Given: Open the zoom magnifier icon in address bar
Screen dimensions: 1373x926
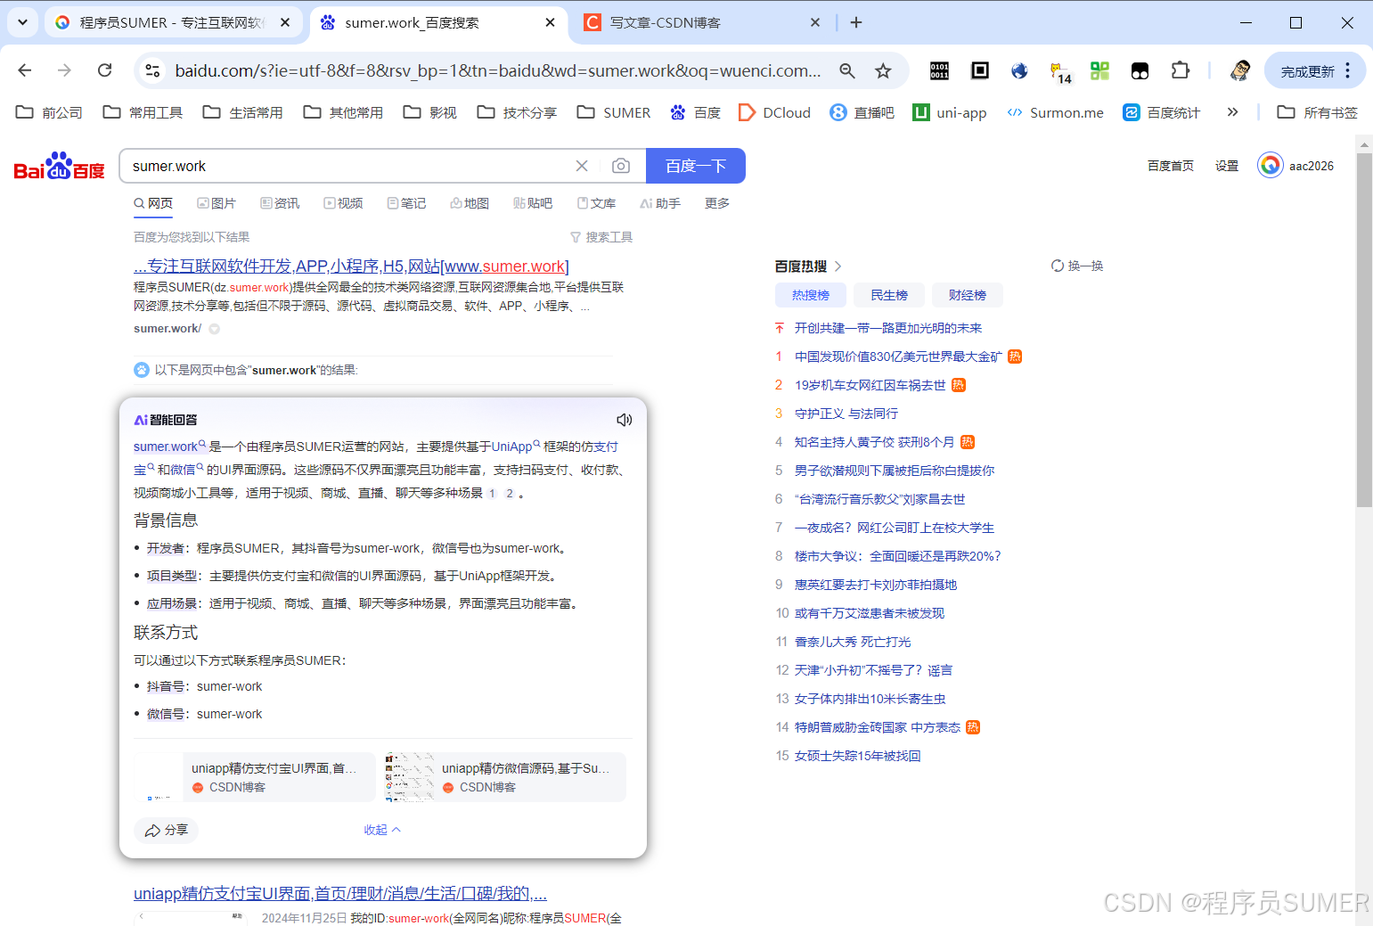Looking at the screenshot, I should (x=847, y=70).
